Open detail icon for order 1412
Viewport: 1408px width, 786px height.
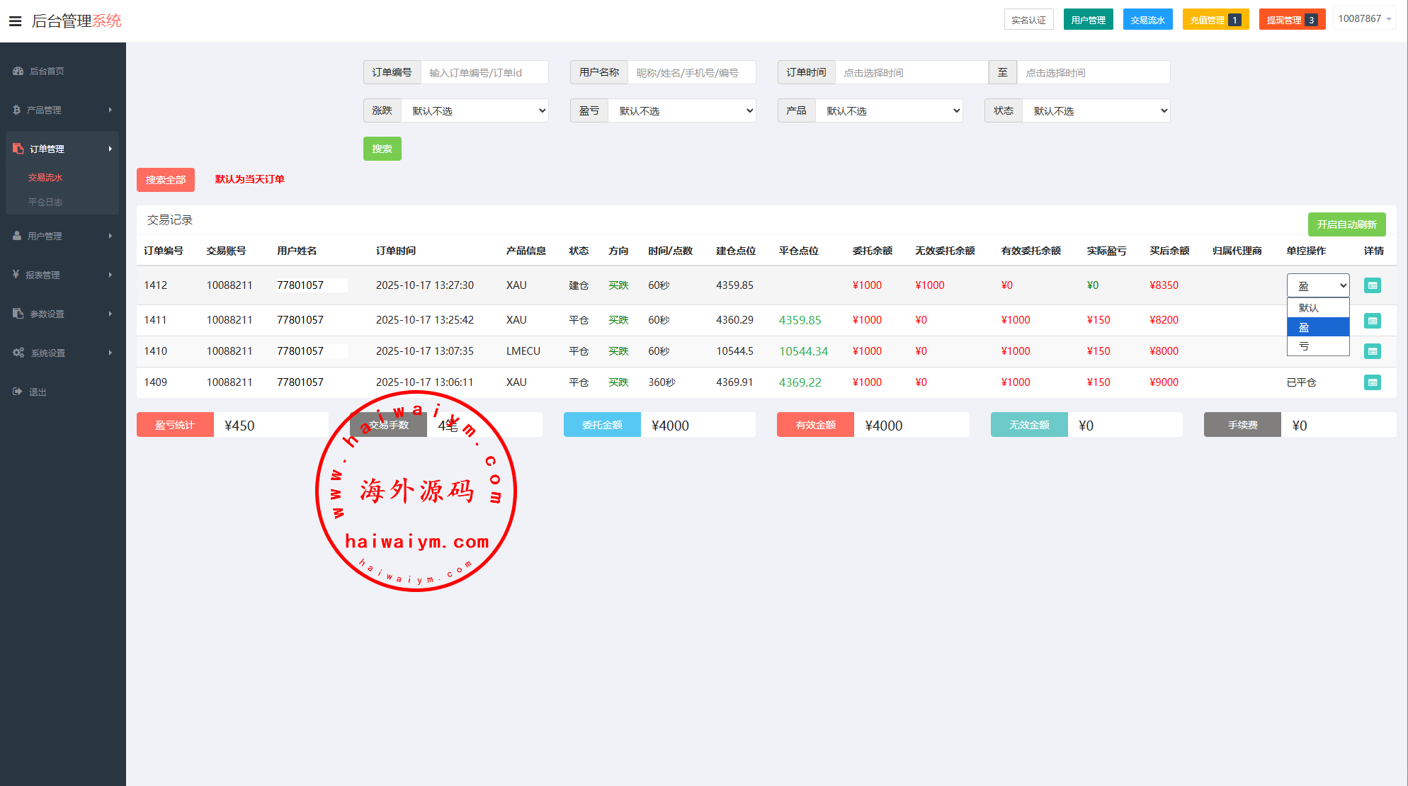coord(1372,285)
